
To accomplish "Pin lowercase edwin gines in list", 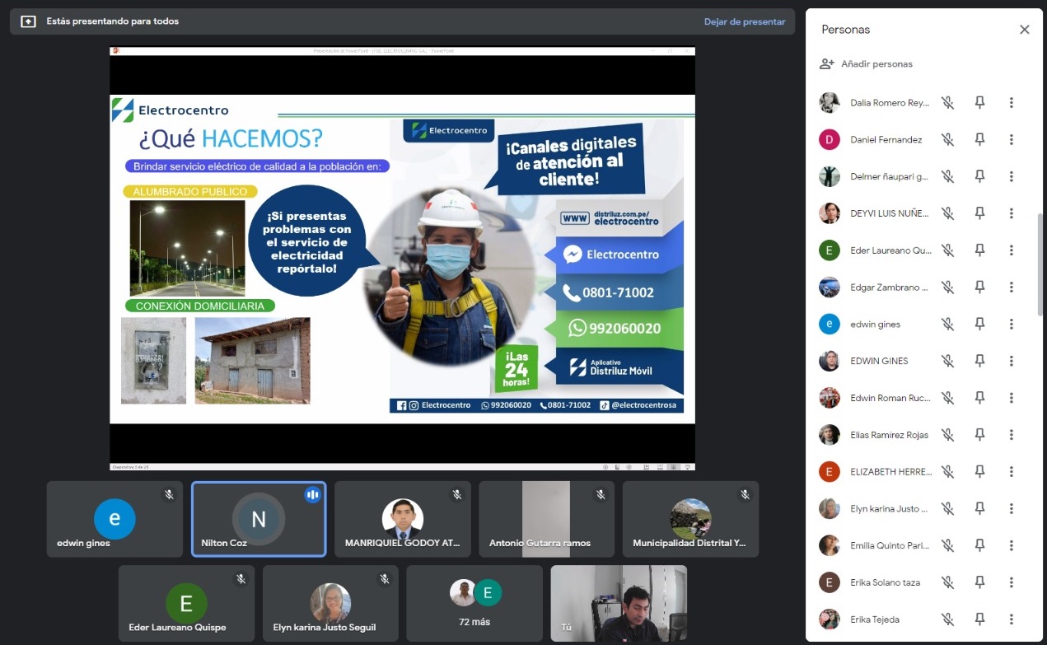I will pyautogui.click(x=979, y=325).
